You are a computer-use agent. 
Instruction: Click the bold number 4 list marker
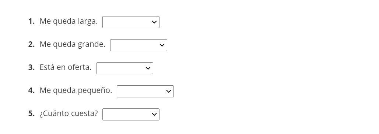[x=31, y=90]
